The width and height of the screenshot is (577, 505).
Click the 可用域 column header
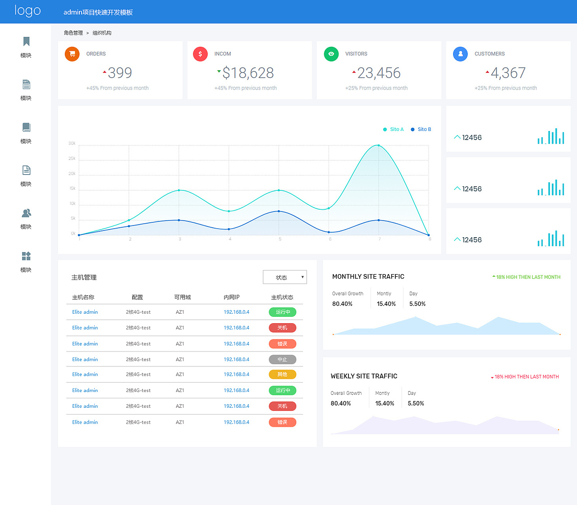[183, 297]
